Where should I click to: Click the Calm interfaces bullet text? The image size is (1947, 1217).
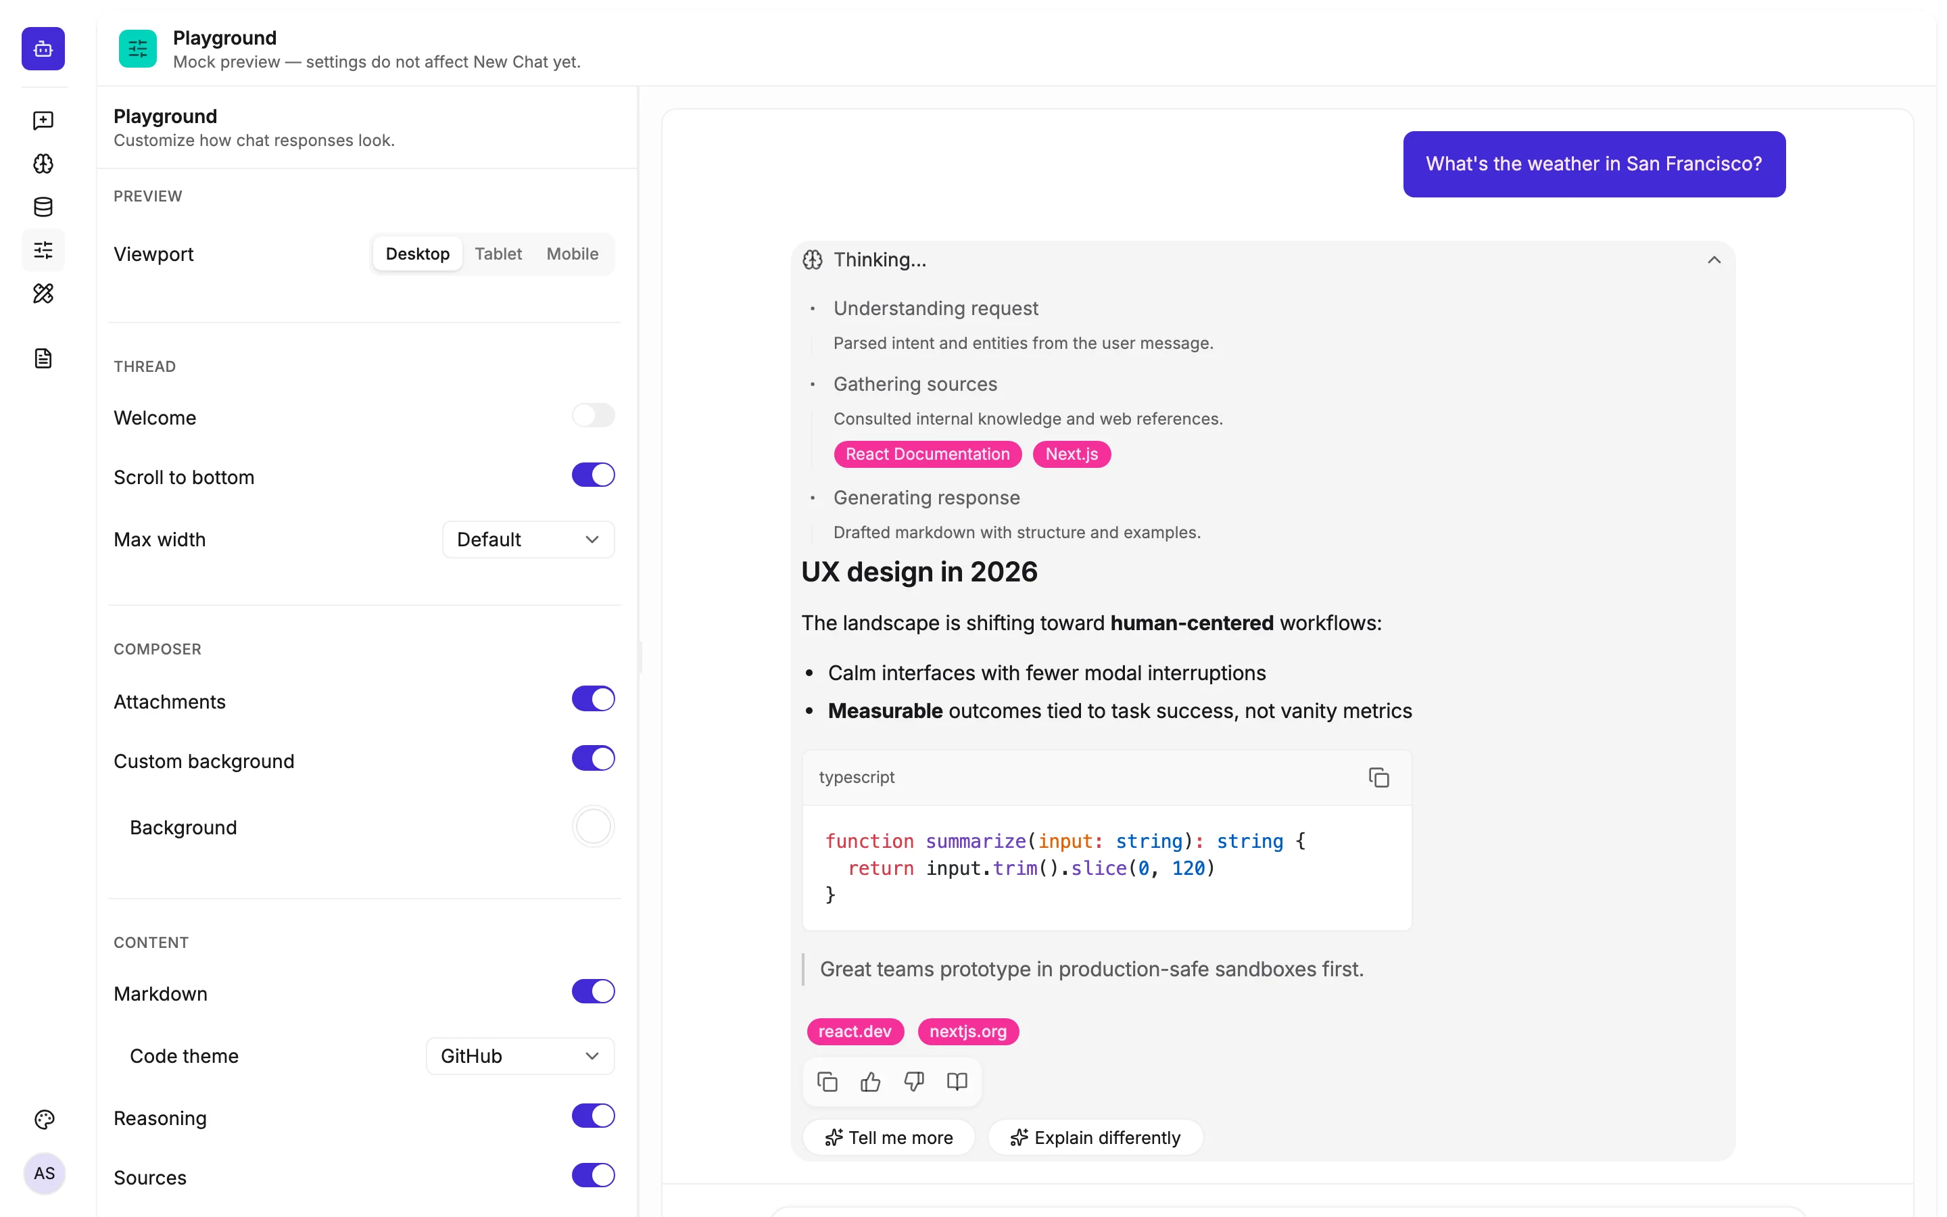(1047, 673)
